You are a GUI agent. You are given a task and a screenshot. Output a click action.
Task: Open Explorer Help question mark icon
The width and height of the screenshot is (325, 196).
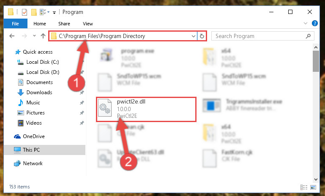tap(314, 23)
